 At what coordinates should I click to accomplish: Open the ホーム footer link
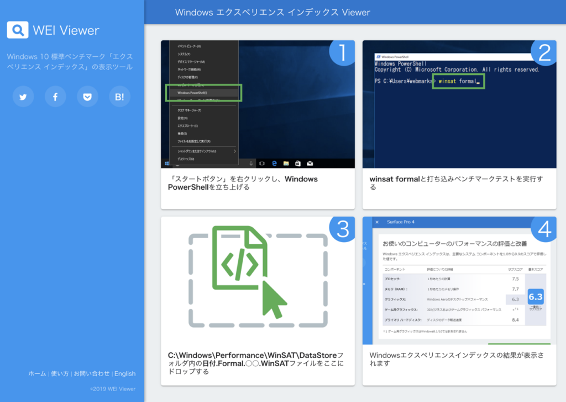point(37,374)
